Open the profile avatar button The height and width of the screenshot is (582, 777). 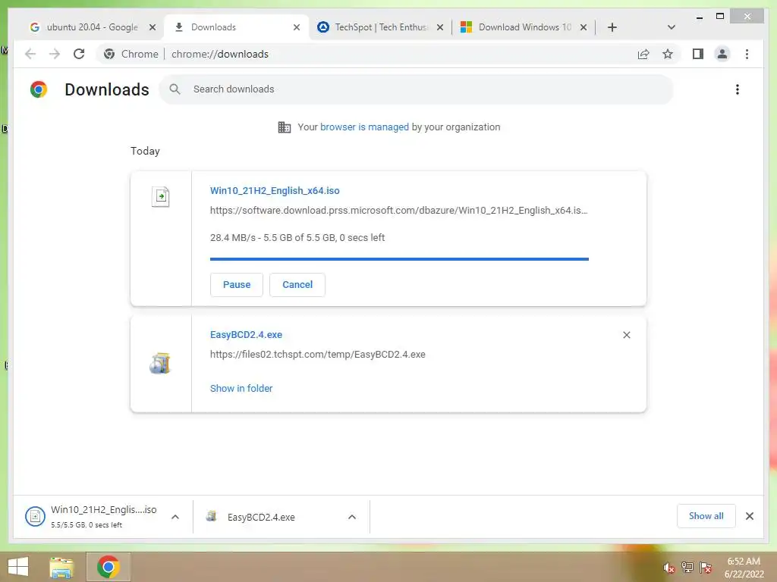click(x=722, y=54)
